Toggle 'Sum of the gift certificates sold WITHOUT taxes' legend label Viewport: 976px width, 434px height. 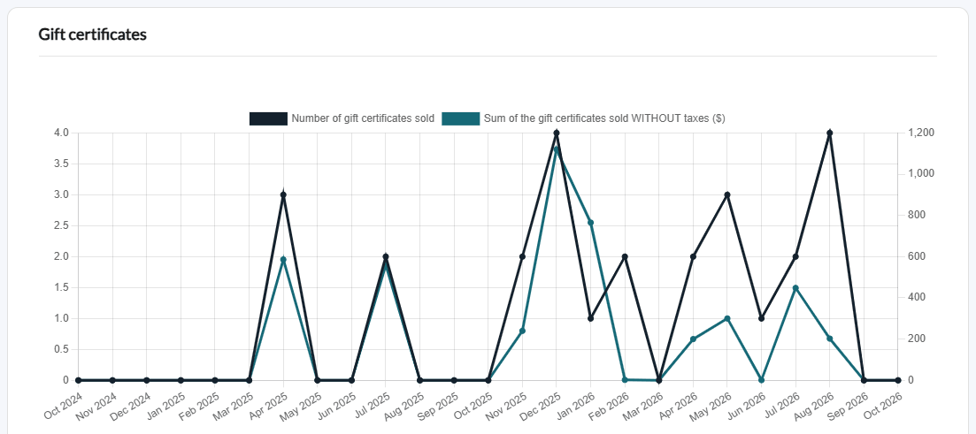(x=603, y=118)
